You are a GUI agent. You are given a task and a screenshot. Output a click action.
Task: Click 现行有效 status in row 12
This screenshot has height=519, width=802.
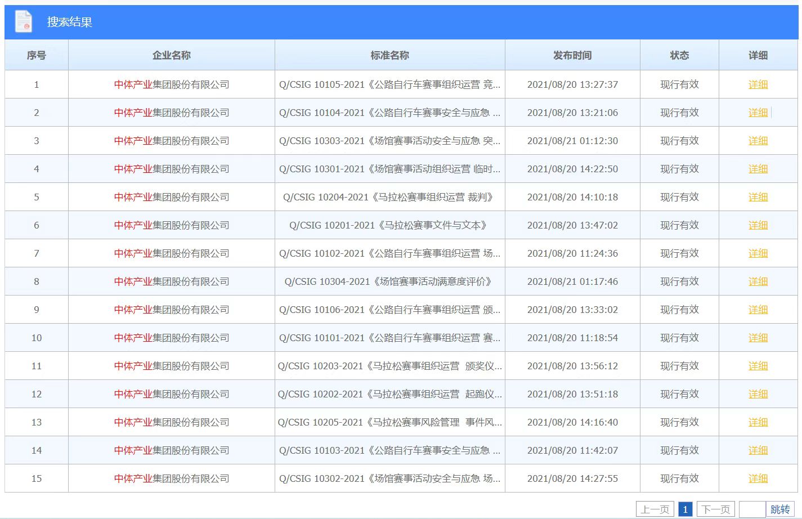tap(679, 394)
